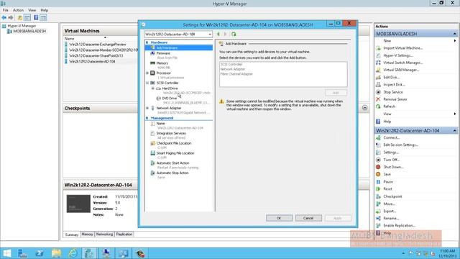
Task: Open Internet Explorer from taskbar
Action: pyautogui.click(x=73, y=253)
